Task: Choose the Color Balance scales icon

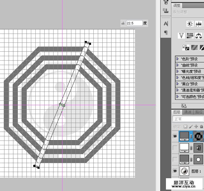Action: pos(199,36)
